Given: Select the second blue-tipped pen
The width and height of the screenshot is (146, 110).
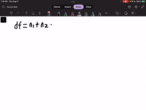Looking at the screenshot, I should pos(93,14).
